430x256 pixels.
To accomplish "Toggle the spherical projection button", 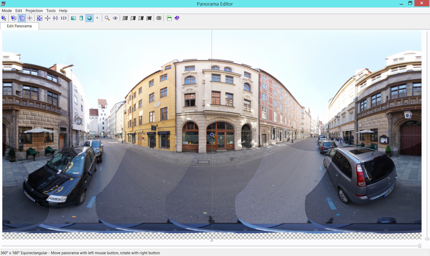I will [89, 18].
